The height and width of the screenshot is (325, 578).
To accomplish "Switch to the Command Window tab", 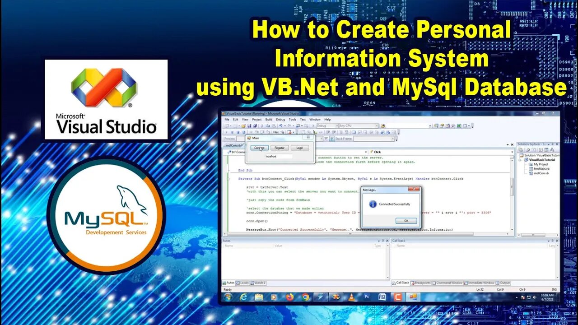I will coord(447,283).
